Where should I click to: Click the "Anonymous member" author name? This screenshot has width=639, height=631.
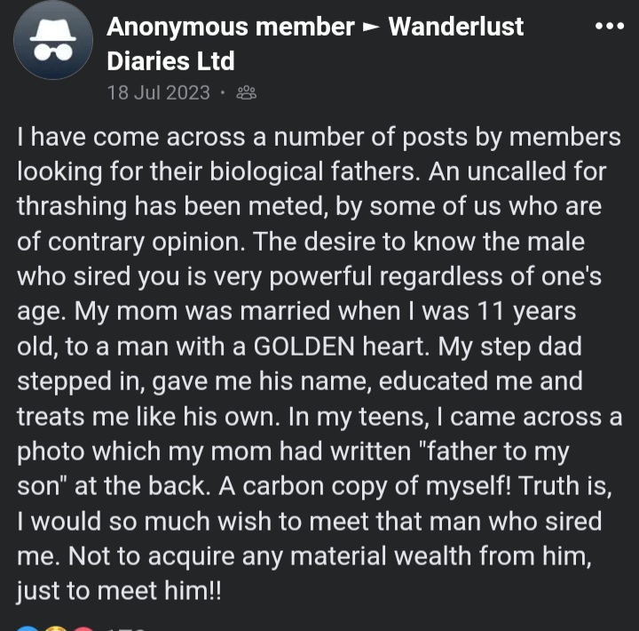(231, 27)
